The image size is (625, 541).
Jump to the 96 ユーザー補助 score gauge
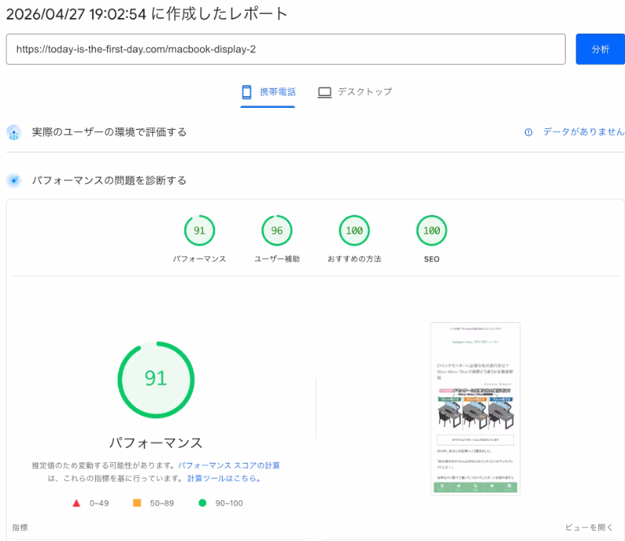click(x=277, y=231)
